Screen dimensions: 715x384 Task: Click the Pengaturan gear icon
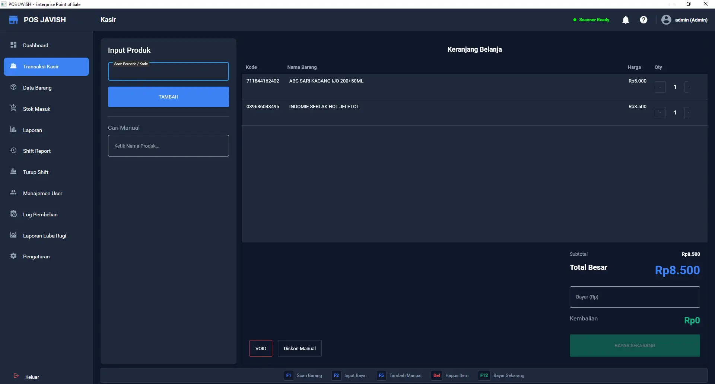tap(13, 256)
